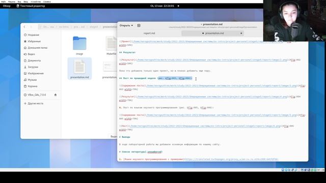Click VirtualBox hard disk activity status icon
326x183 pixels.
[x=283, y=170]
